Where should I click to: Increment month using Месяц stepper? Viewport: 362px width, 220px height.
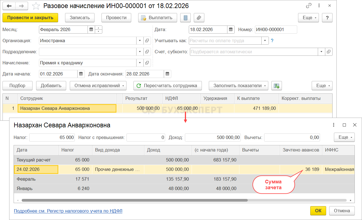(99, 28)
